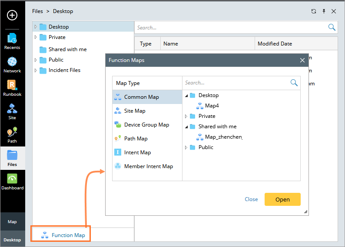Click the Function Map link
The width and height of the screenshot is (345, 247).
tap(68, 235)
